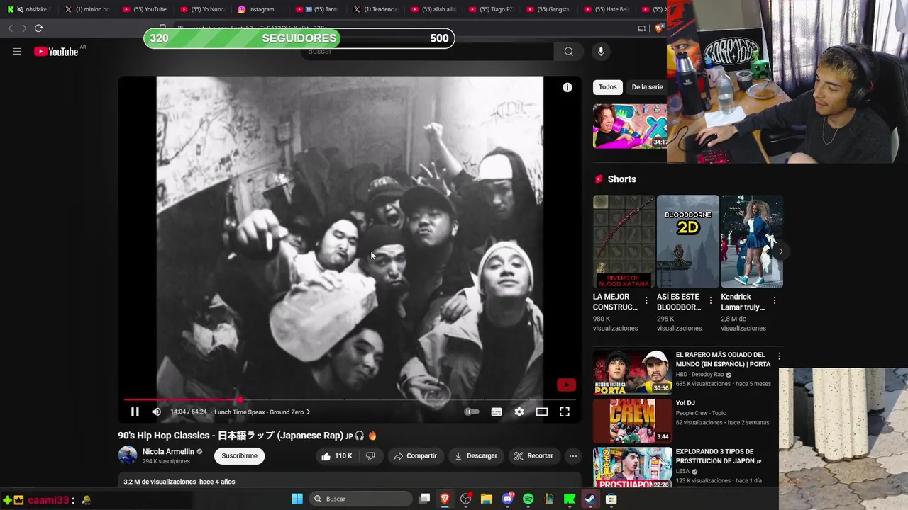908x510 pixels.
Task: Open the player settings gear
Action: pos(519,412)
